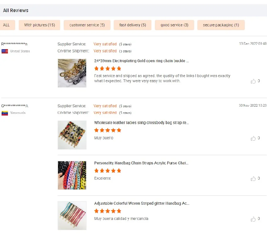Screen dimensions: 267x238
Task: Click the United States flag icon
Action: coord(5,51)
